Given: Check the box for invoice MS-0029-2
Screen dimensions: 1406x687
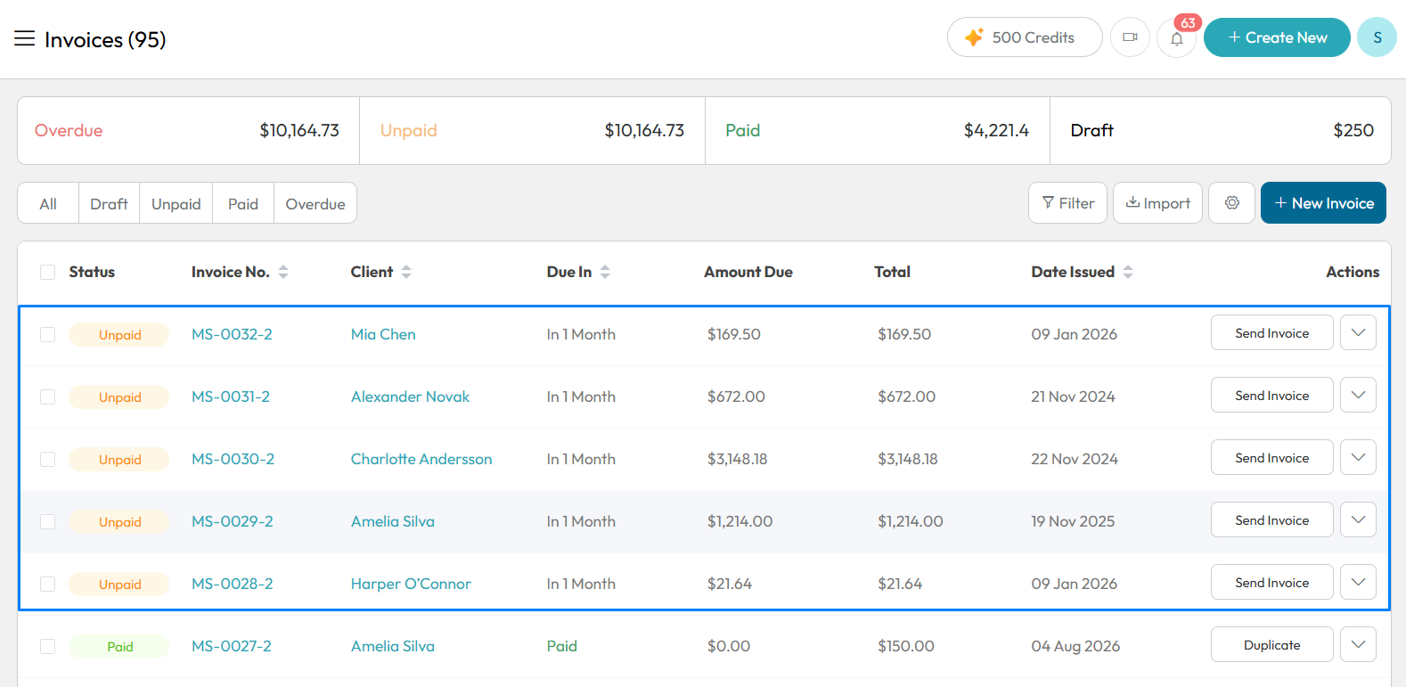Looking at the screenshot, I should click(x=48, y=521).
